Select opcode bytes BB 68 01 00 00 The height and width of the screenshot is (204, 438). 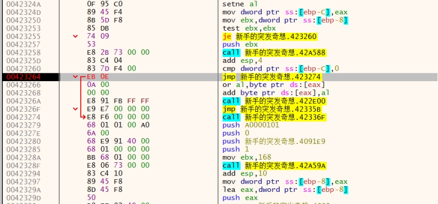tap(118, 158)
